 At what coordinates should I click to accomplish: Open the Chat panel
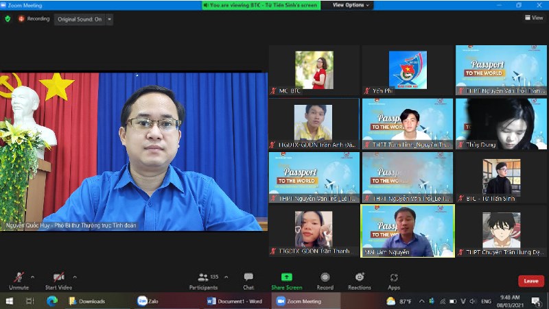click(x=248, y=277)
